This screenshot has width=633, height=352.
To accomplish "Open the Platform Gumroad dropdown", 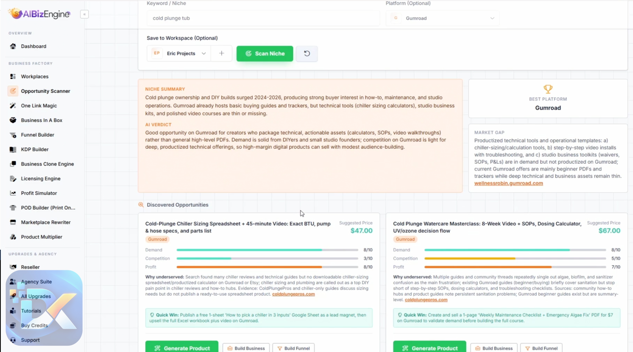I will [x=442, y=18].
